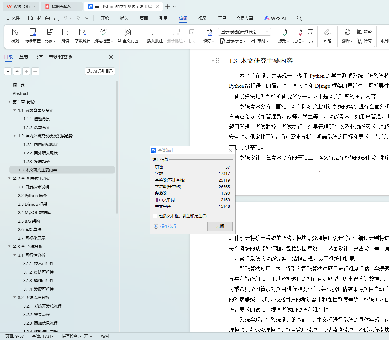Open the 拼写检查: 打开 status dropdown
This screenshot has height=340, width=389.
(x=77, y=336)
